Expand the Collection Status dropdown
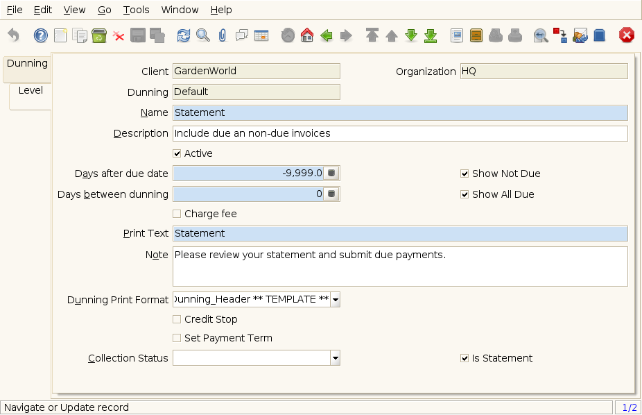This screenshot has height=415, width=642. pos(335,358)
